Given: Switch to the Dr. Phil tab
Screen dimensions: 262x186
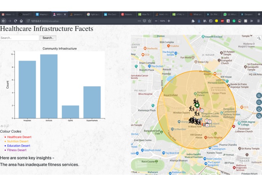Looking at the screenshot, I should pyautogui.click(x=213, y=15).
